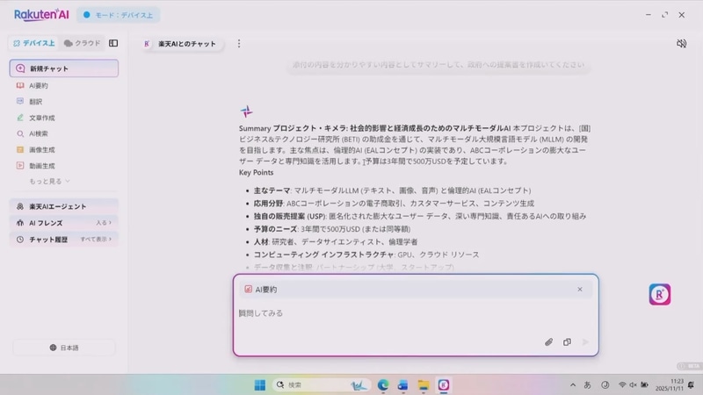Toggle the muted speaker icon
Viewport: 703px width, 395px height.
(x=681, y=43)
